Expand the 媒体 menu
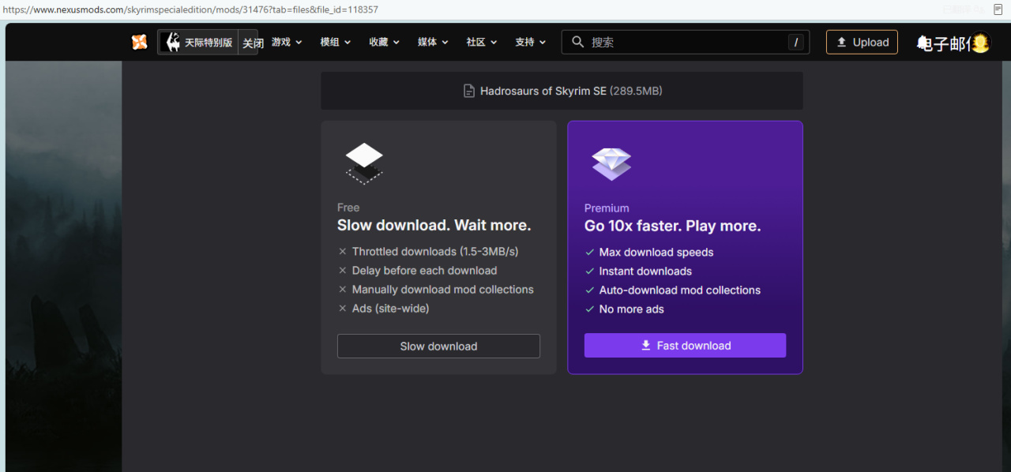Screen dimensions: 1011x472 pyautogui.click(x=434, y=43)
